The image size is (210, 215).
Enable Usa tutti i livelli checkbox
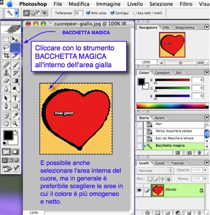(135, 13)
